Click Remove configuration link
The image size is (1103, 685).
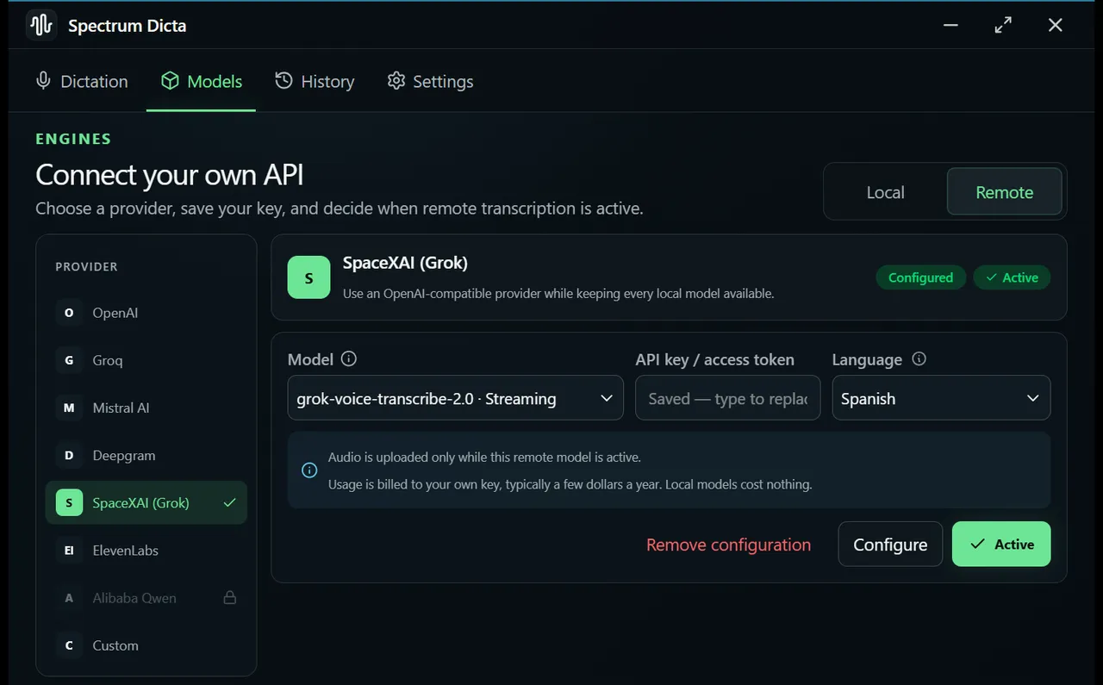coord(728,545)
